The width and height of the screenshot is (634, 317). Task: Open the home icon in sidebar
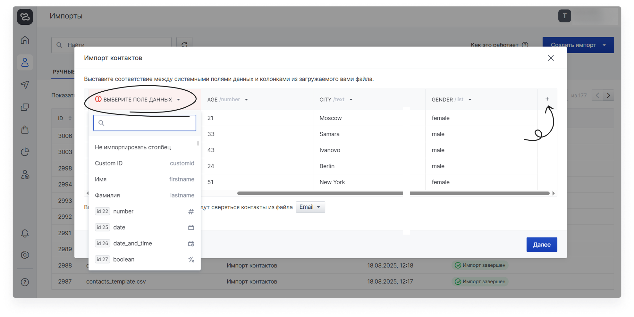tap(25, 40)
